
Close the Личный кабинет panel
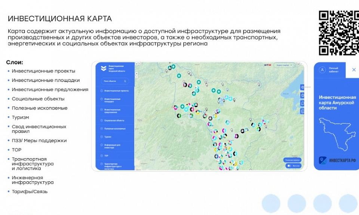tap(354, 70)
